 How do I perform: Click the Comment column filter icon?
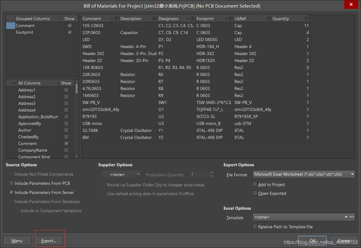[x=116, y=19]
